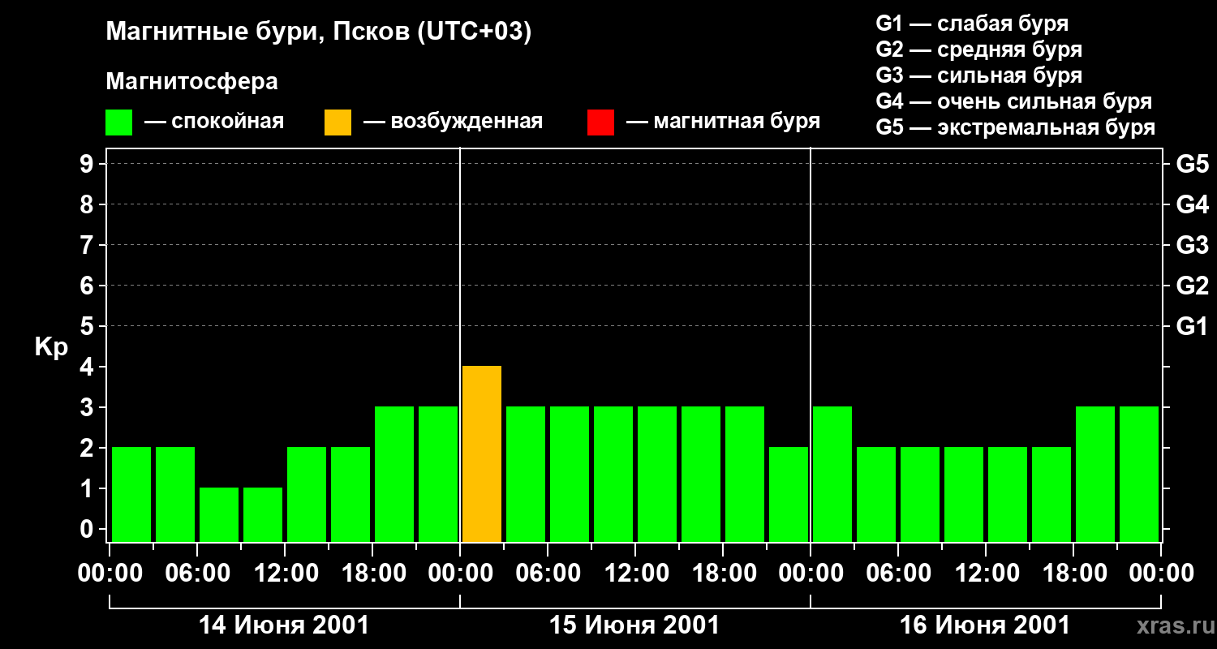
Task: Select the 'G5 — экстремальная буря' description line
Action: pos(1016,127)
